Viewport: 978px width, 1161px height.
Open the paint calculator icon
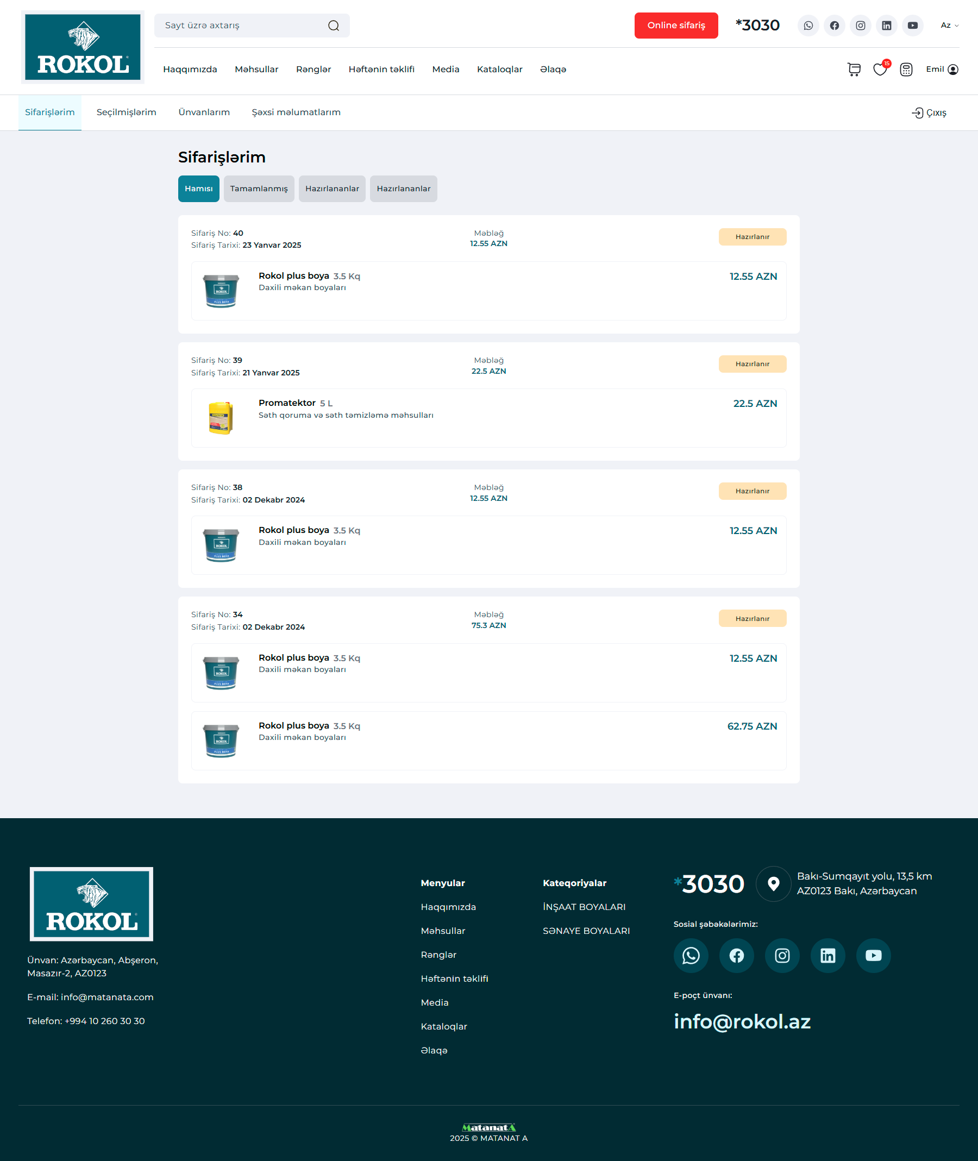(x=906, y=70)
